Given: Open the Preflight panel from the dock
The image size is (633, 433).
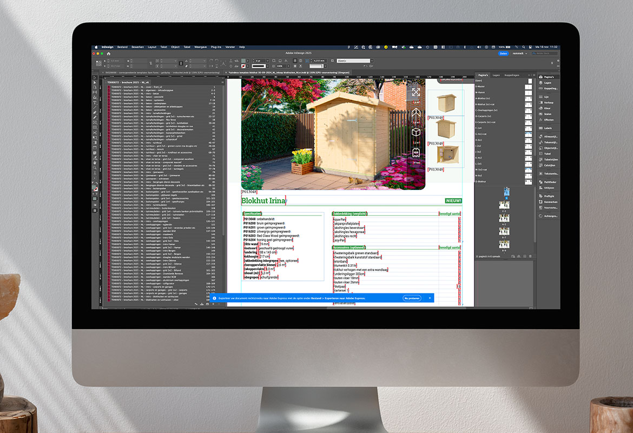Looking at the screenshot, I should tap(548, 196).
